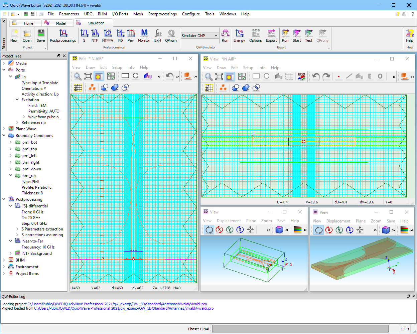Expand the Plane Wave node
The height and width of the screenshot is (334, 417).
4,129
